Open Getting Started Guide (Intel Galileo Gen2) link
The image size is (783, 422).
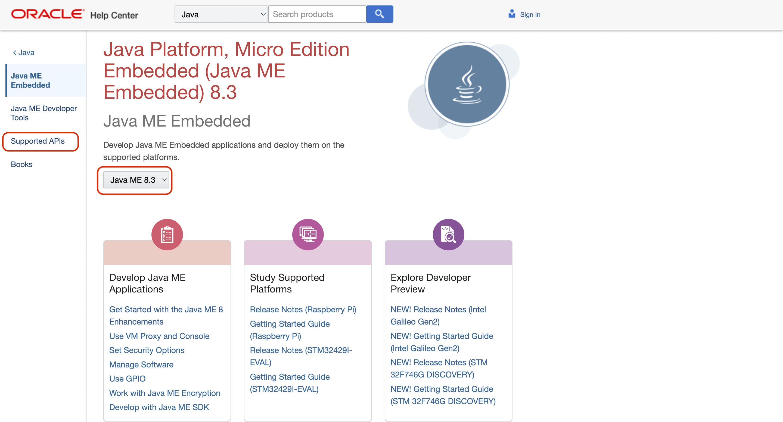(442, 342)
